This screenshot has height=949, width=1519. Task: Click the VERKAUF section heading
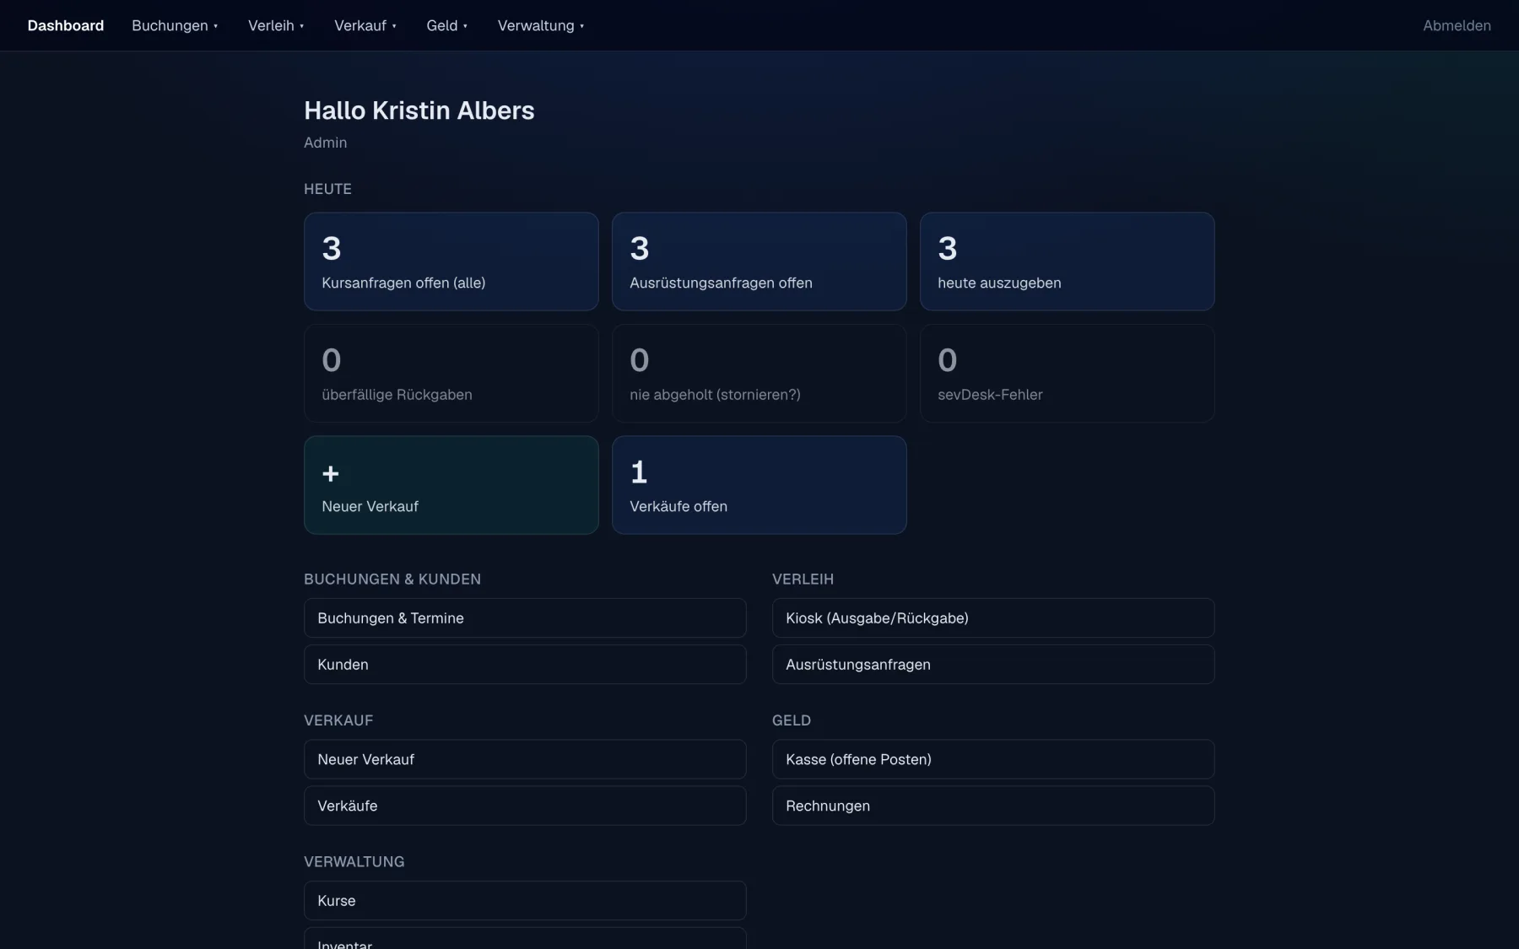(338, 720)
